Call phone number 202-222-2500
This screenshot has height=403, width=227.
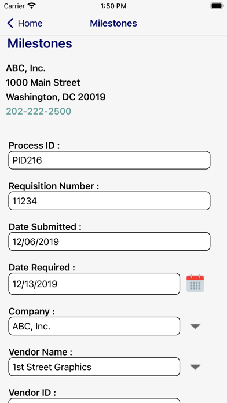[x=39, y=111]
